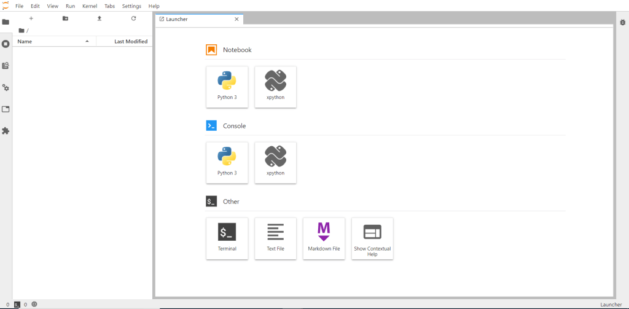Refresh the file list
This screenshot has height=309, width=629.
click(133, 18)
